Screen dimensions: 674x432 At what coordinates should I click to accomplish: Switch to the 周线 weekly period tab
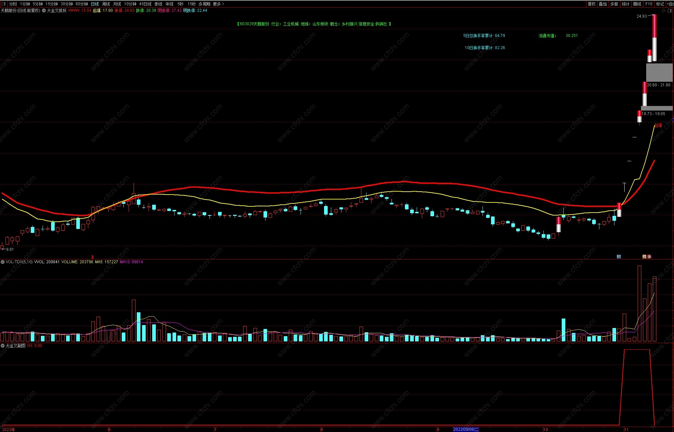[106, 4]
